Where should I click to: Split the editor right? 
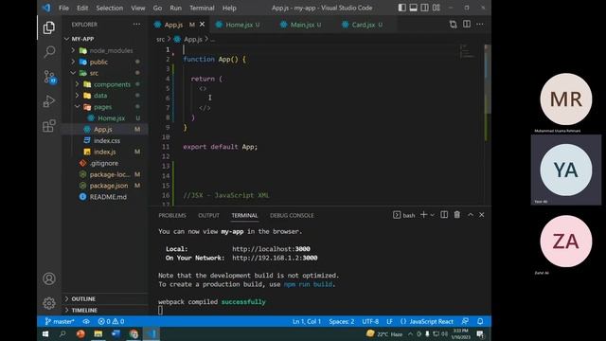click(x=467, y=24)
